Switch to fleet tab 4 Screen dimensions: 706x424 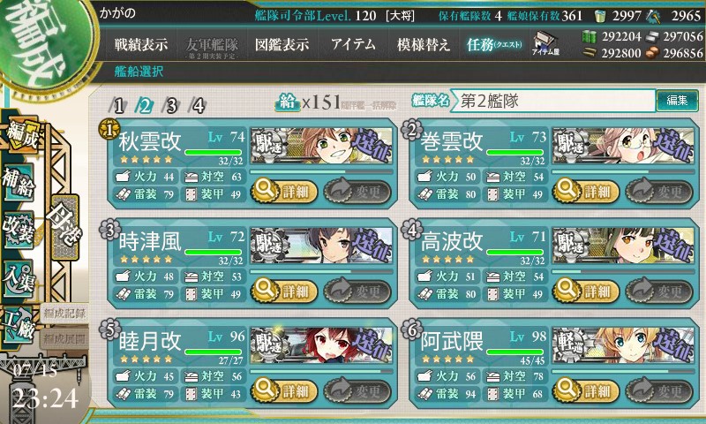[x=198, y=106]
